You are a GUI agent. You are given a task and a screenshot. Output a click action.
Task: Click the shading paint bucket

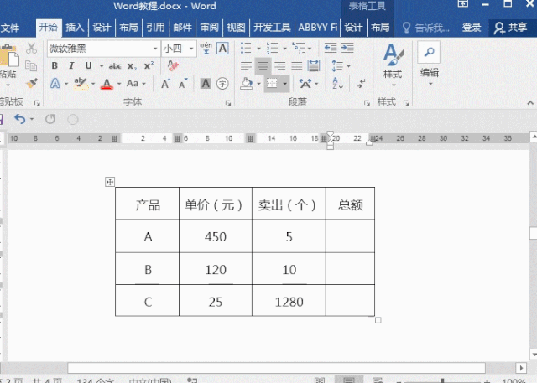coord(247,84)
